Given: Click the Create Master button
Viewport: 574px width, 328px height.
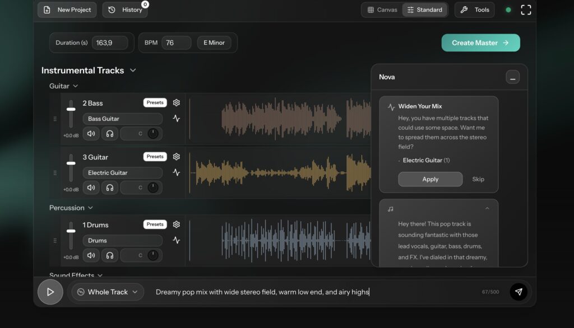Looking at the screenshot, I should (480, 43).
